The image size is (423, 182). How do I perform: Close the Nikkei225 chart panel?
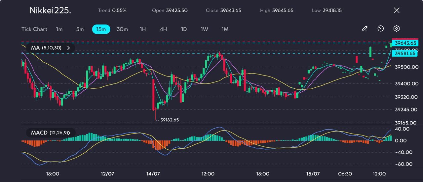tap(397, 10)
